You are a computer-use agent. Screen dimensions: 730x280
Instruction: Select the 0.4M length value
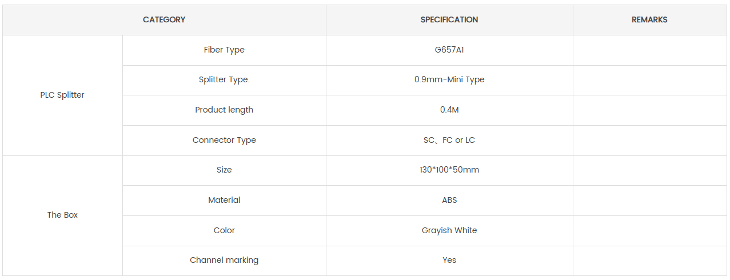pos(449,110)
